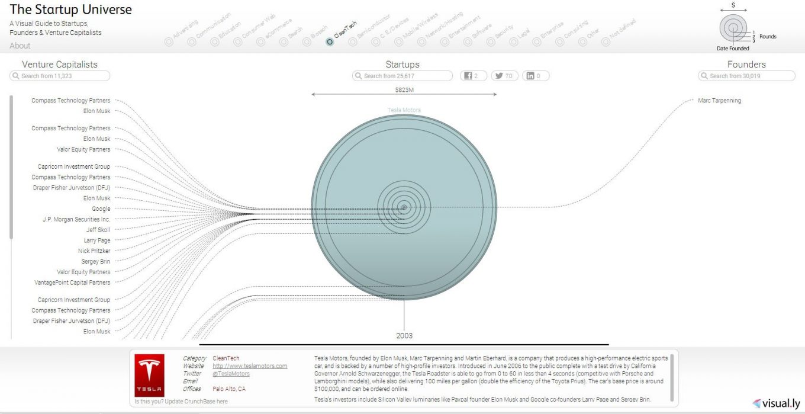Click The Startup Universe title
This screenshot has height=414, width=805.
point(71,9)
